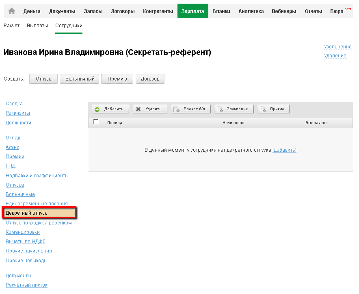
Task: Click the green plus Добавить icon
Action: (x=97, y=109)
